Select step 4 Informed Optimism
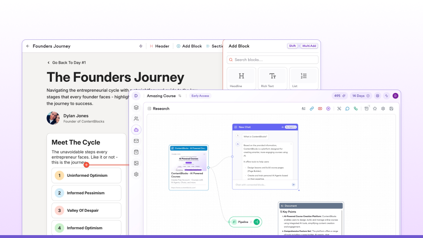The height and width of the screenshot is (238, 423). click(86, 228)
